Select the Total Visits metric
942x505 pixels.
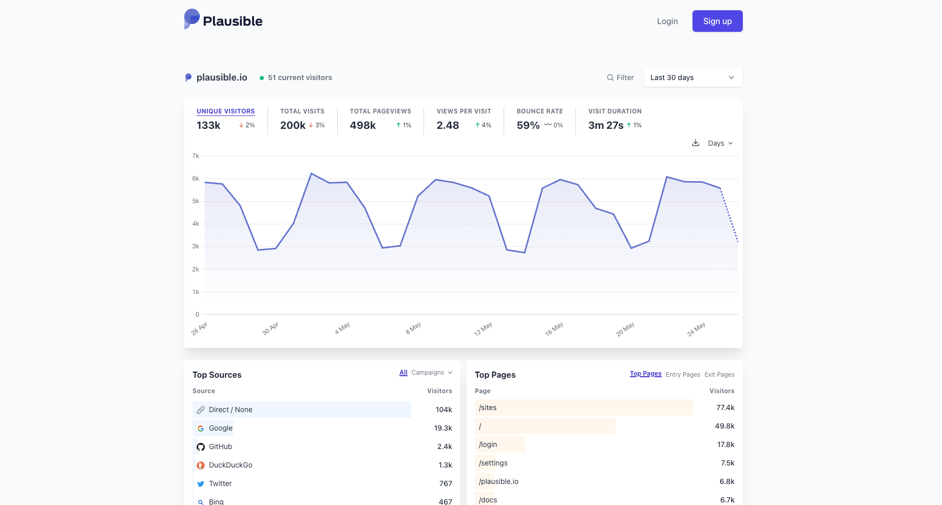302,119
